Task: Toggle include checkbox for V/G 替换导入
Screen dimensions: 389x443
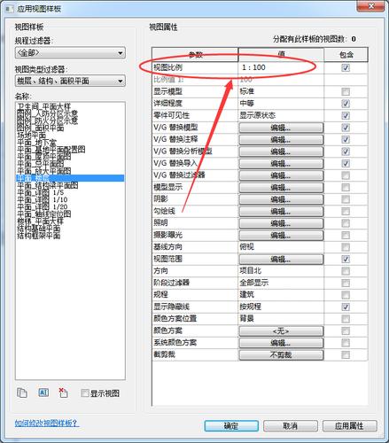Action: pos(346,163)
